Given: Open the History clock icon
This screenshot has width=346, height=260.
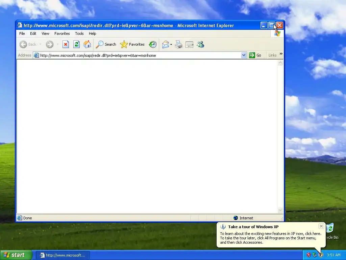Looking at the screenshot, I should [x=153, y=44].
